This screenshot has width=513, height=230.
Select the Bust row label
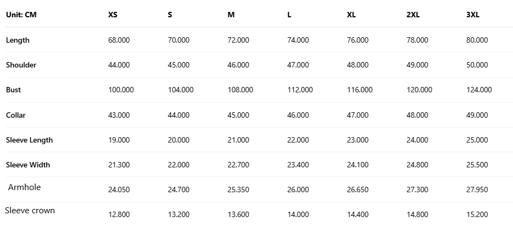[x=14, y=90]
